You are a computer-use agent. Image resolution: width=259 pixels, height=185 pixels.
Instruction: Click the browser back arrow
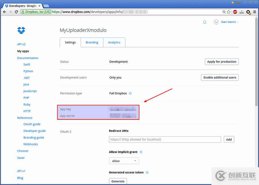click(x=5, y=12)
